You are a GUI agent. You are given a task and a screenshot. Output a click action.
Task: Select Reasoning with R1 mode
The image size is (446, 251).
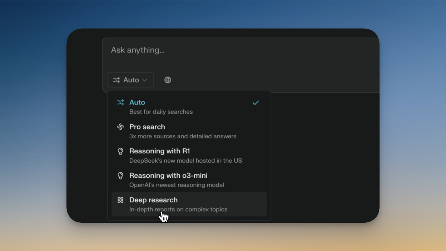coord(189,156)
